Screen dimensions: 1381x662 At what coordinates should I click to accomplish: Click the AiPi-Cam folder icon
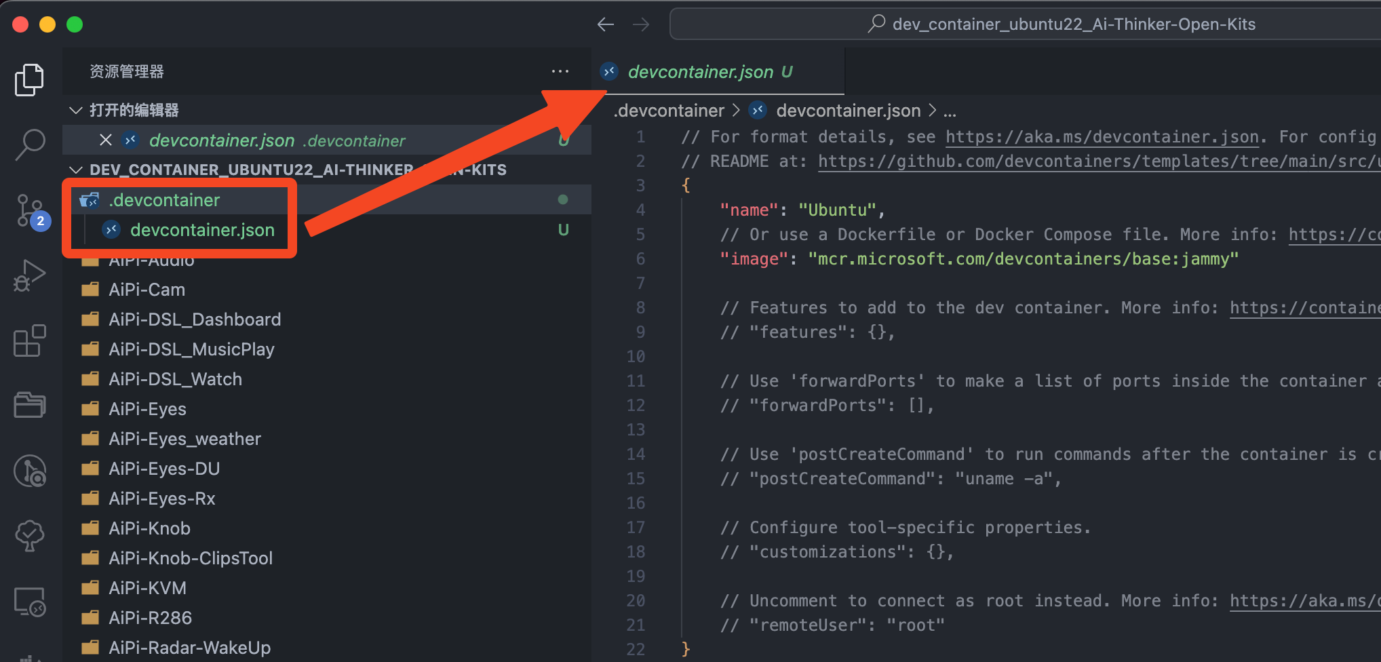90,290
